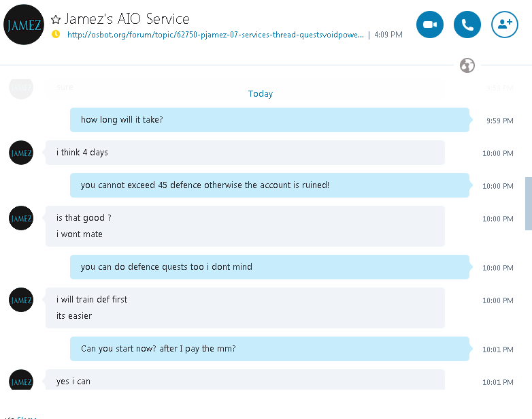This screenshot has width=532, height=419.
Task: Click the "Jamez's AIO Service" contact title
Action: point(127,19)
